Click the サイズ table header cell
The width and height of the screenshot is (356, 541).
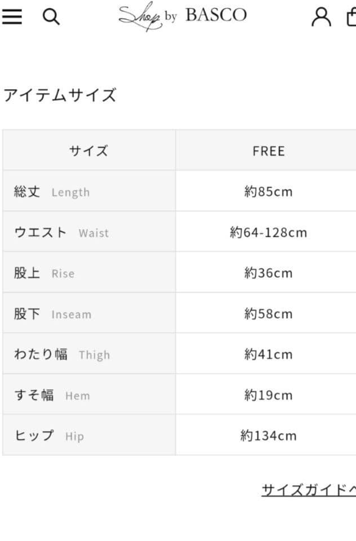point(88,150)
